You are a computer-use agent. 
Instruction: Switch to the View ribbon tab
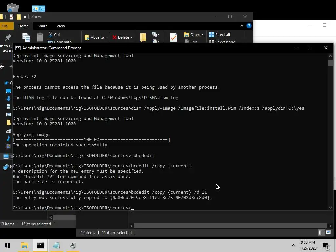(61, 26)
